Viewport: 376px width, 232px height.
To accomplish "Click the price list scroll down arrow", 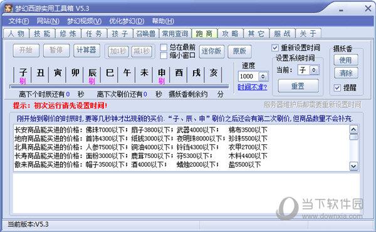I will tap(354, 166).
